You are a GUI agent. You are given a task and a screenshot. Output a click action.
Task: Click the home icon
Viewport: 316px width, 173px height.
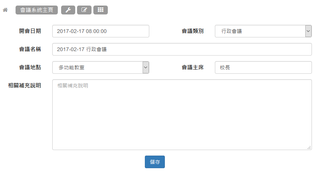tap(5, 10)
